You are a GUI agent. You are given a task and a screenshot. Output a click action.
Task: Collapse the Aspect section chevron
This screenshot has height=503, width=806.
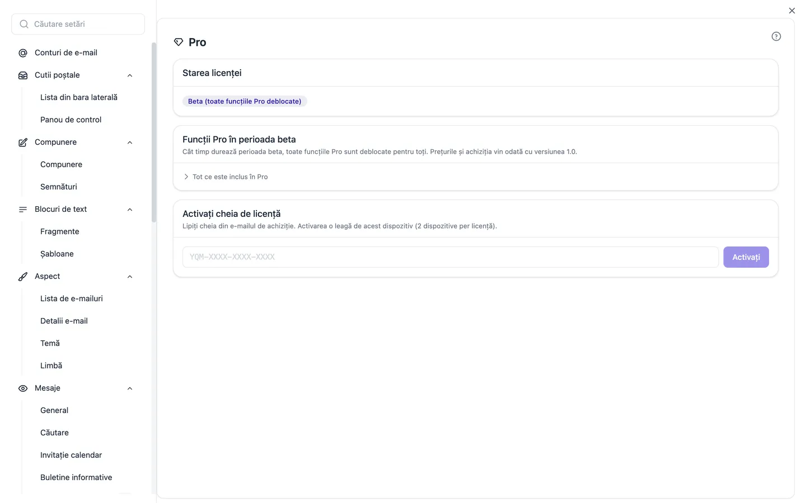click(130, 277)
